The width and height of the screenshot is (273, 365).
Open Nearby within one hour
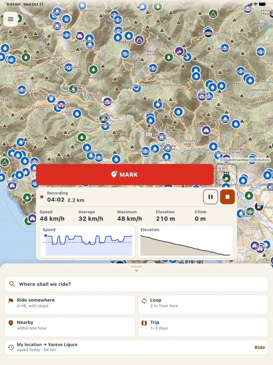pos(70,327)
